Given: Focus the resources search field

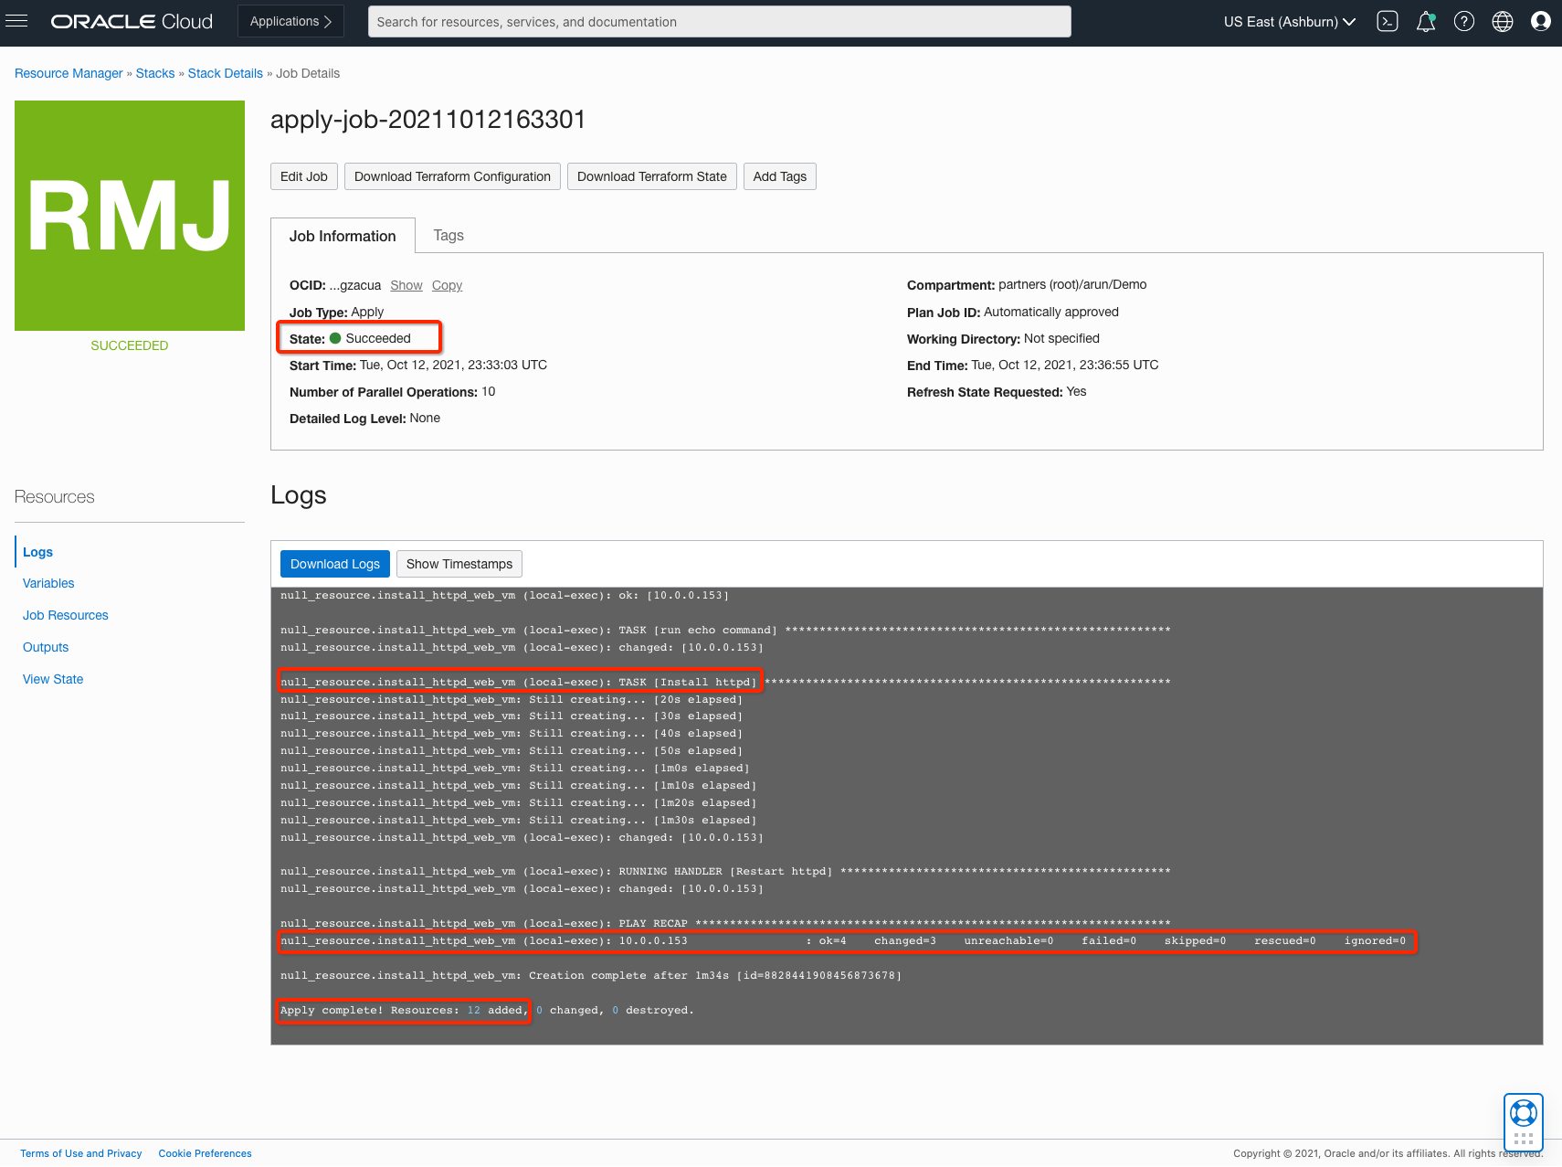Looking at the screenshot, I should point(719,22).
